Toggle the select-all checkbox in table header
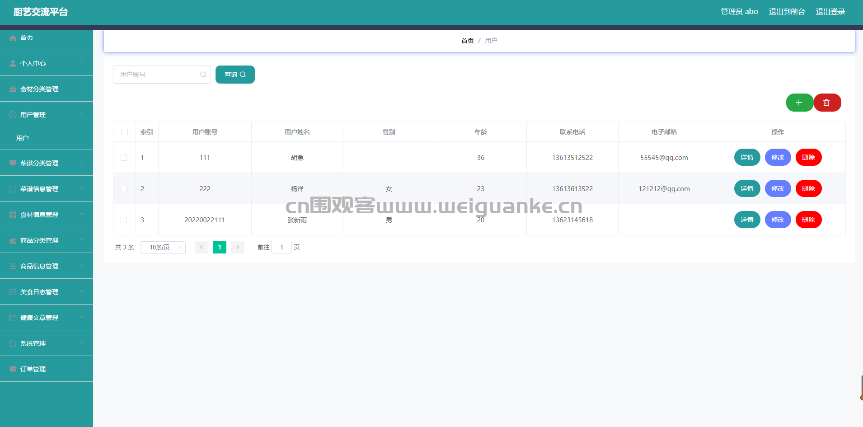Image resolution: width=863 pixels, height=427 pixels. 125,132
